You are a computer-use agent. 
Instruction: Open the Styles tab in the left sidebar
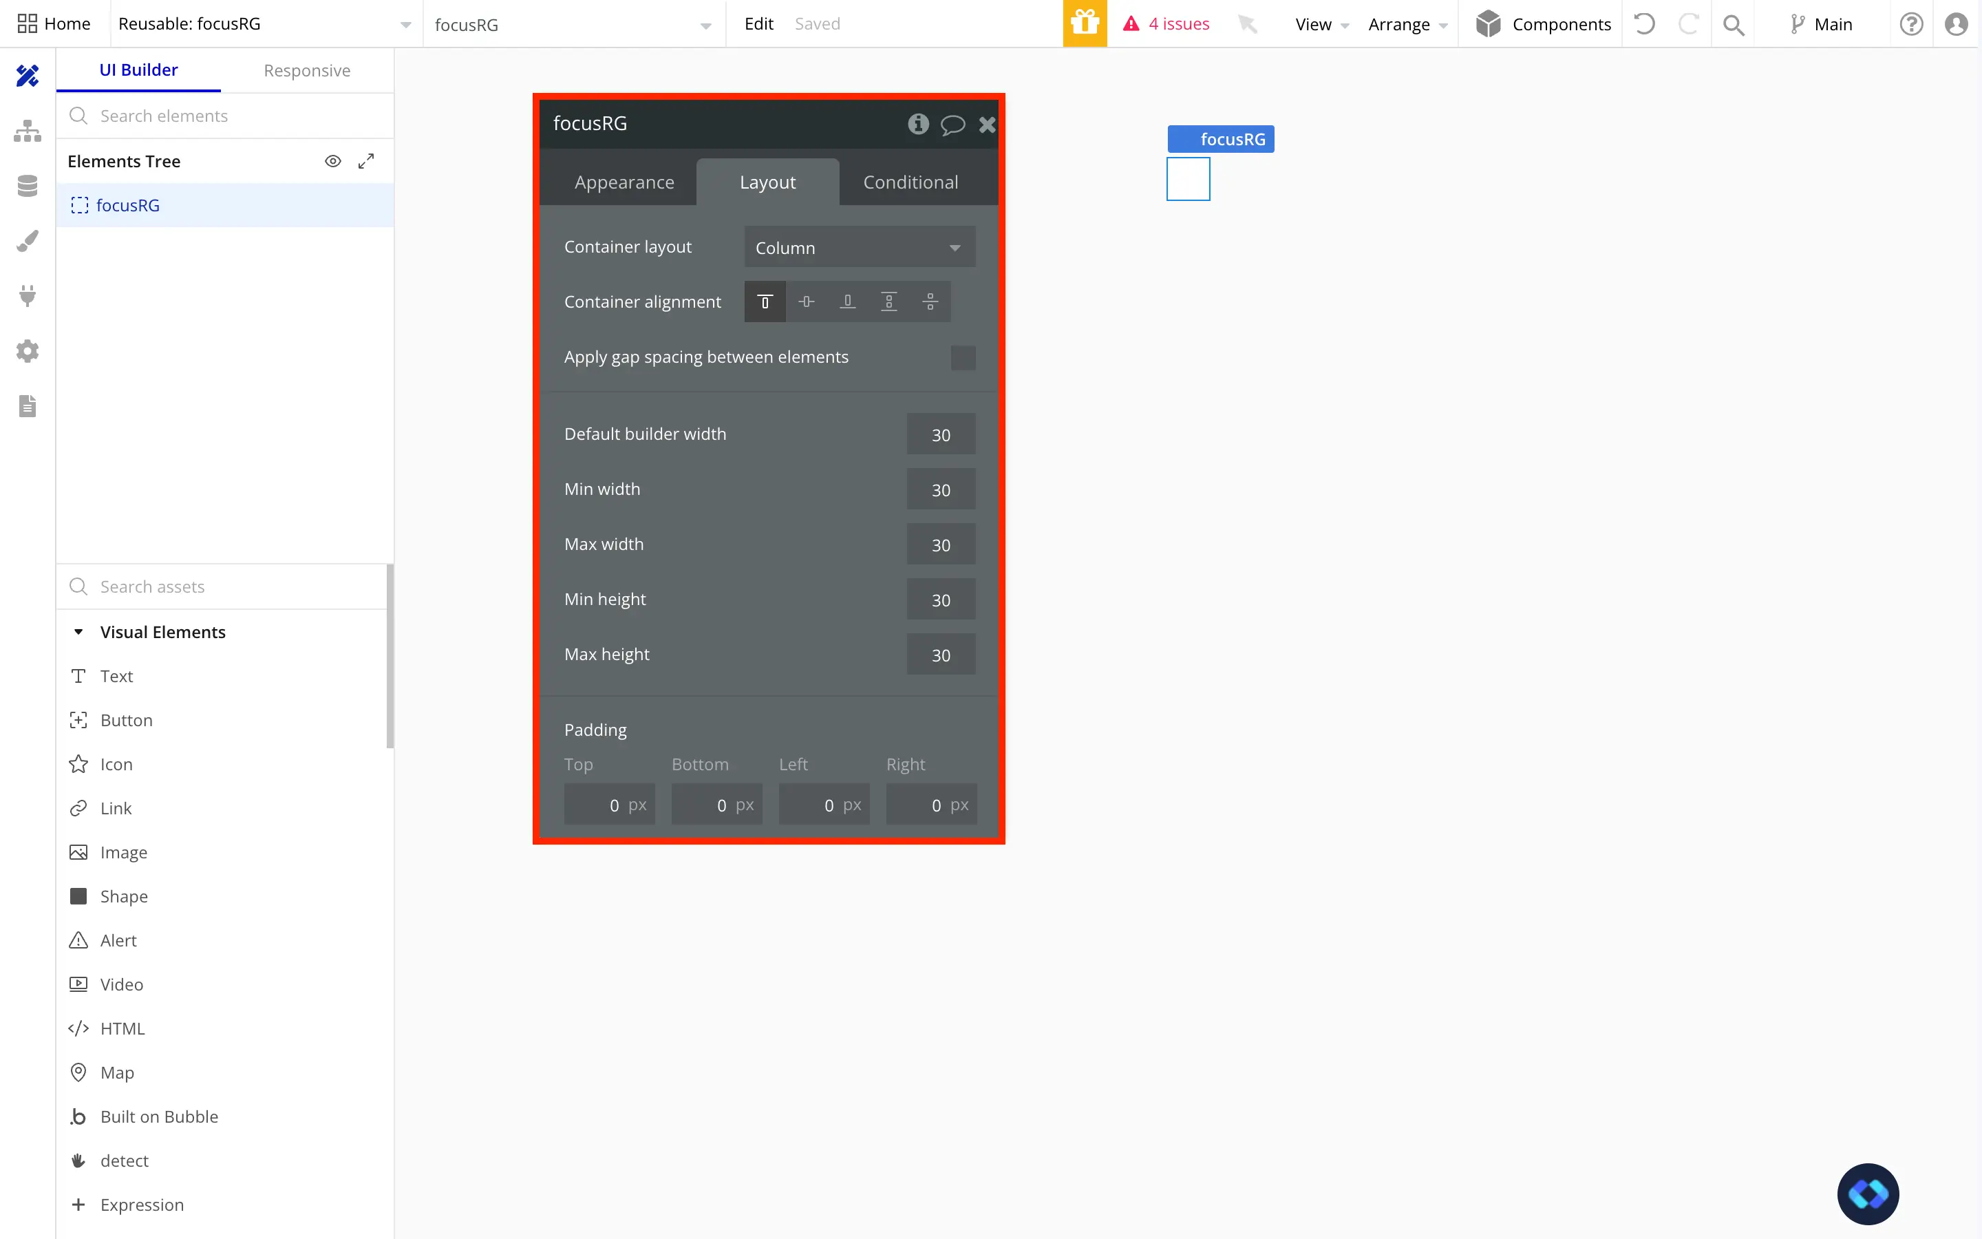(x=27, y=240)
